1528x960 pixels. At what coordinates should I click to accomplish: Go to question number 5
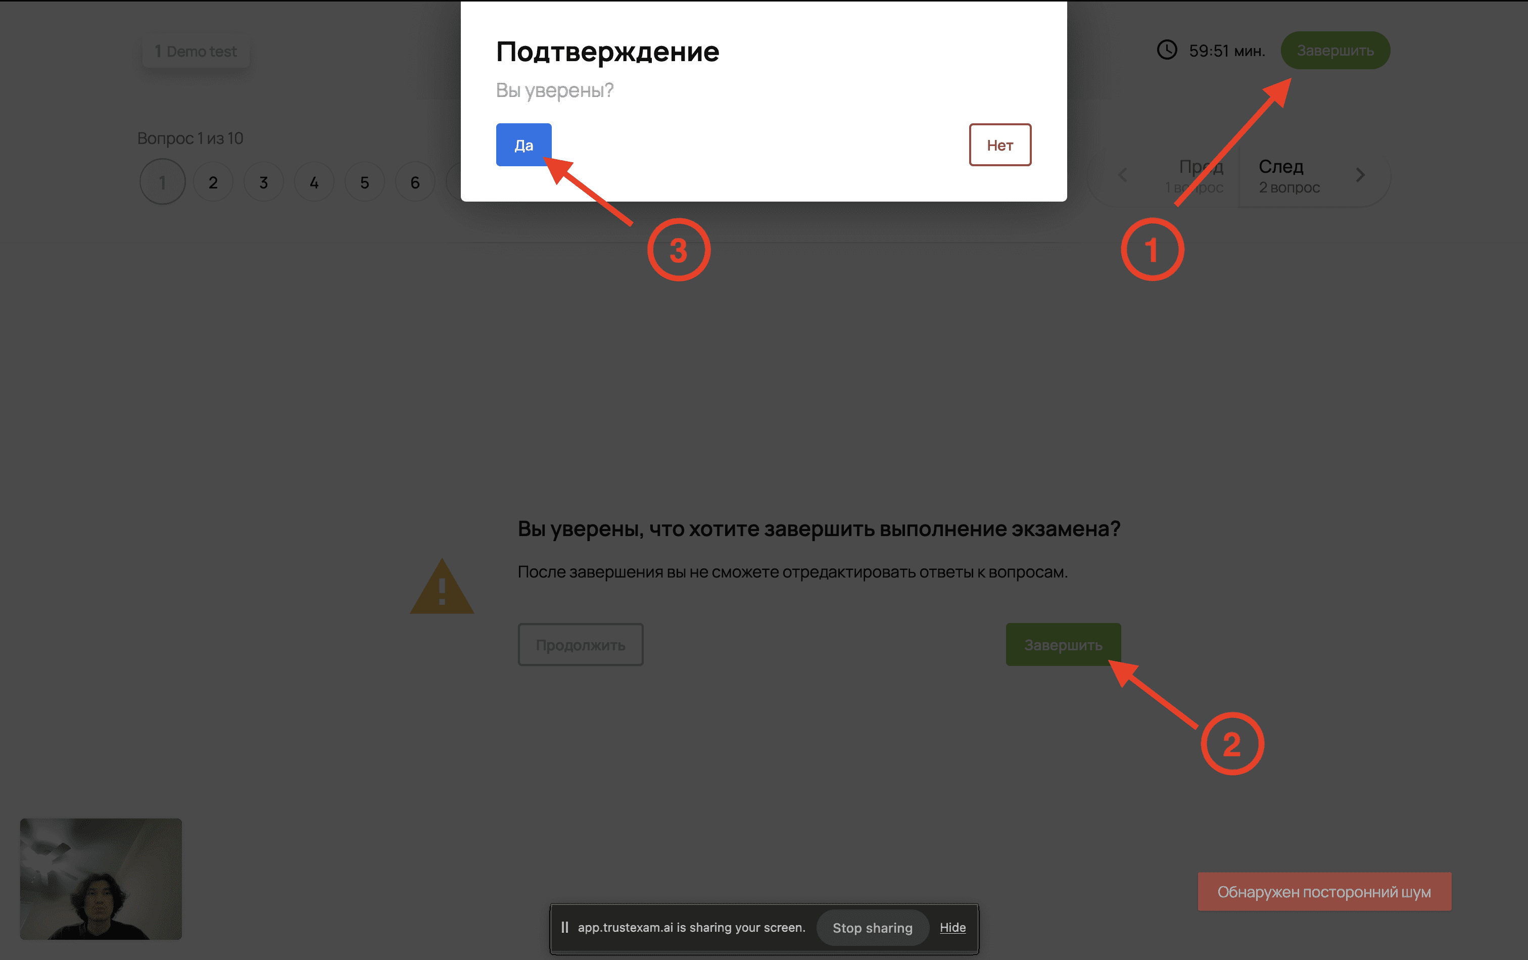pos(364,182)
